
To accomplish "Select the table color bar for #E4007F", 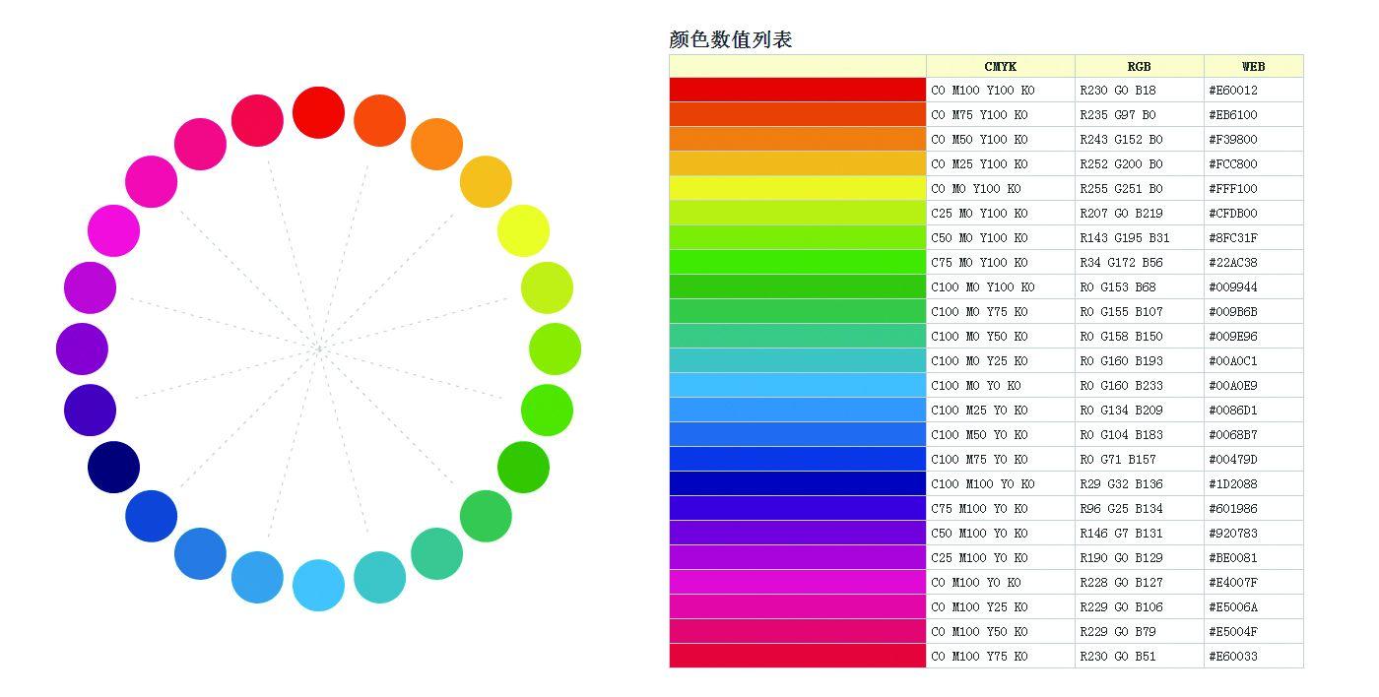I will coord(798,582).
